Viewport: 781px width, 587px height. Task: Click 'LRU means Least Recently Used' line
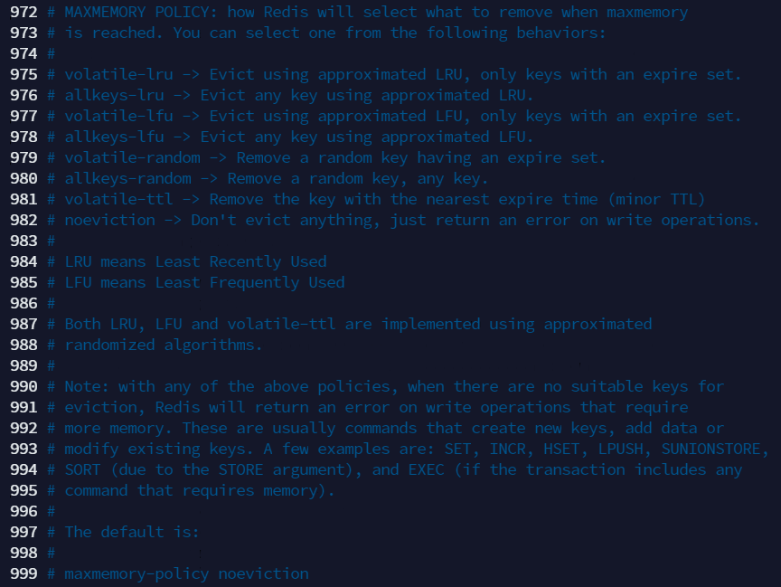(187, 261)
